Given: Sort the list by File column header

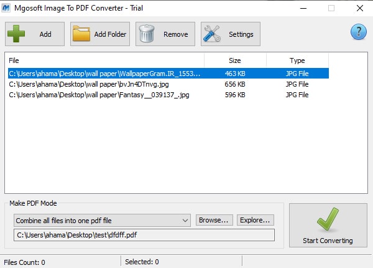Looking at the screenshot, I should click(104, 60).
